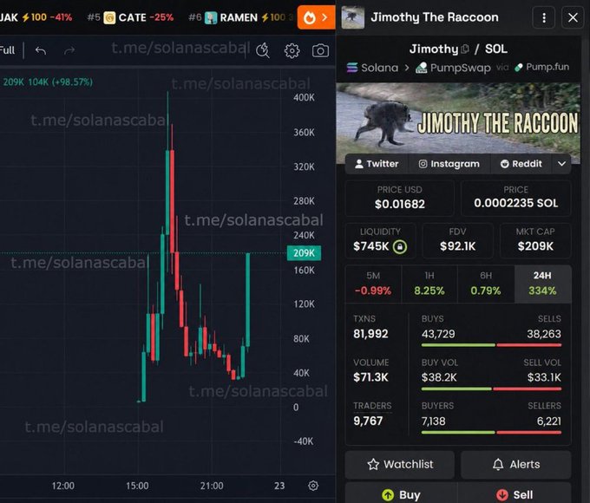Click the BUYS 43,729 count
The width and height of the screenshot is (590, 503).
click(438, 334)
